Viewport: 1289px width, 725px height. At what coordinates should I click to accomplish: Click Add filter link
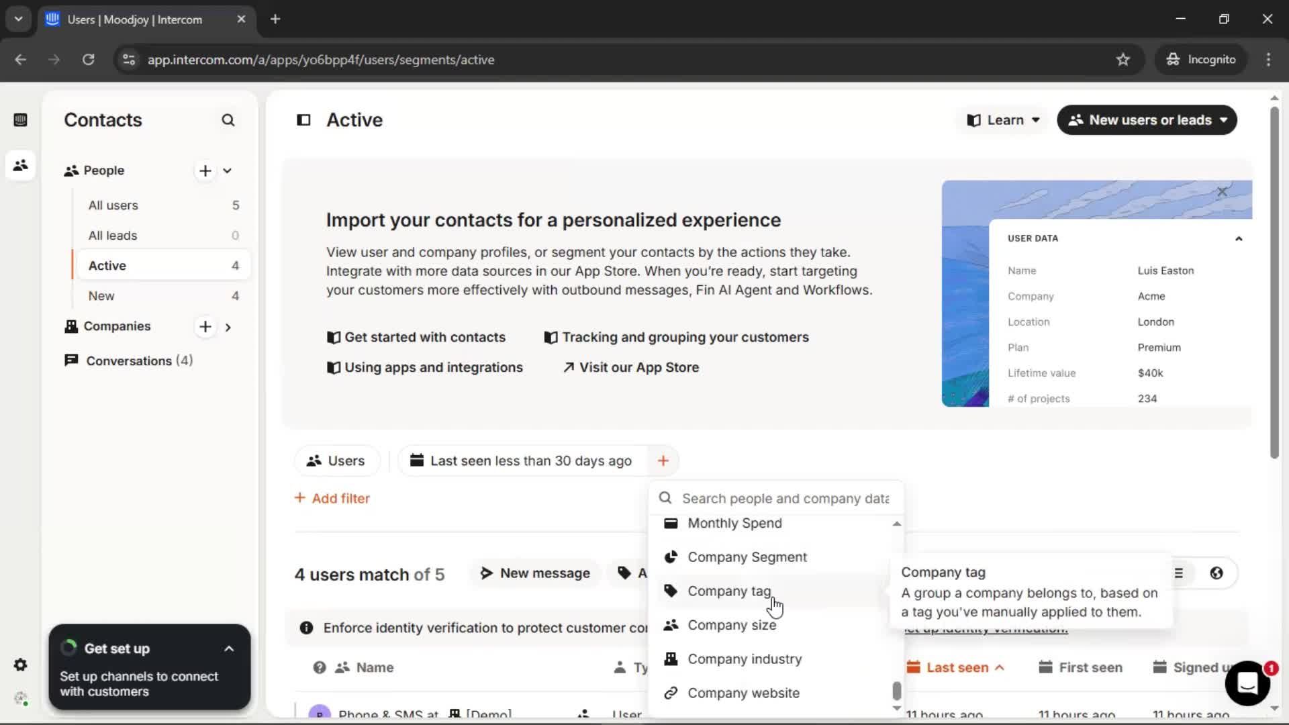(332, 499)
